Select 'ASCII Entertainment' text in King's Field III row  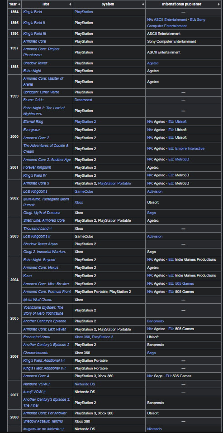tap(164, 34)
